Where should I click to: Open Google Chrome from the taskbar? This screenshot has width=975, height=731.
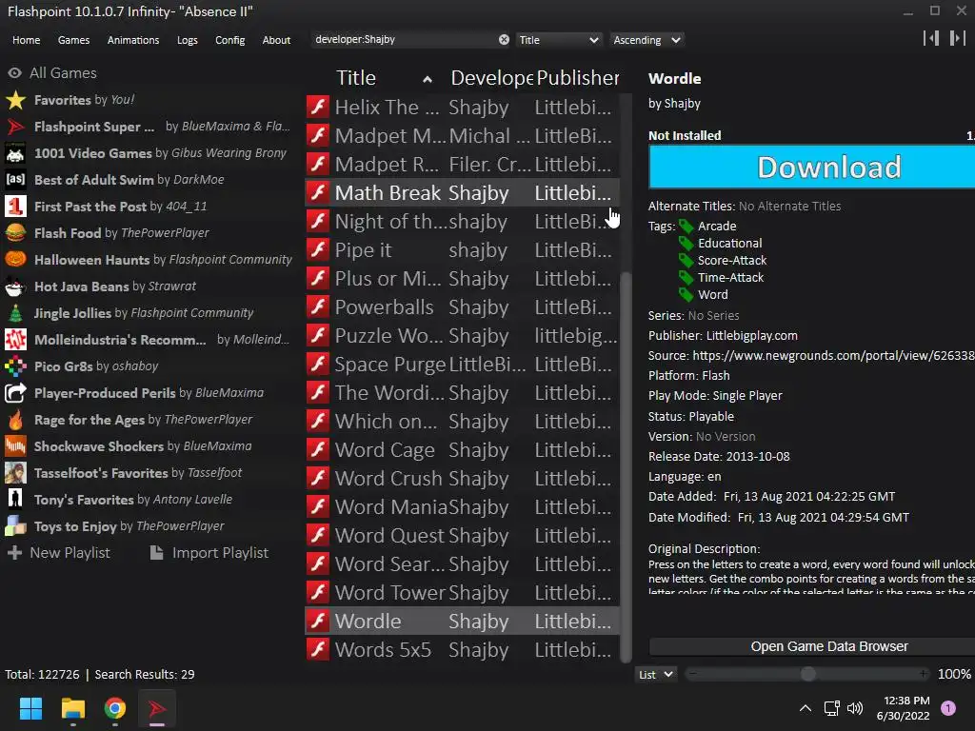click(x=115, y=708)
